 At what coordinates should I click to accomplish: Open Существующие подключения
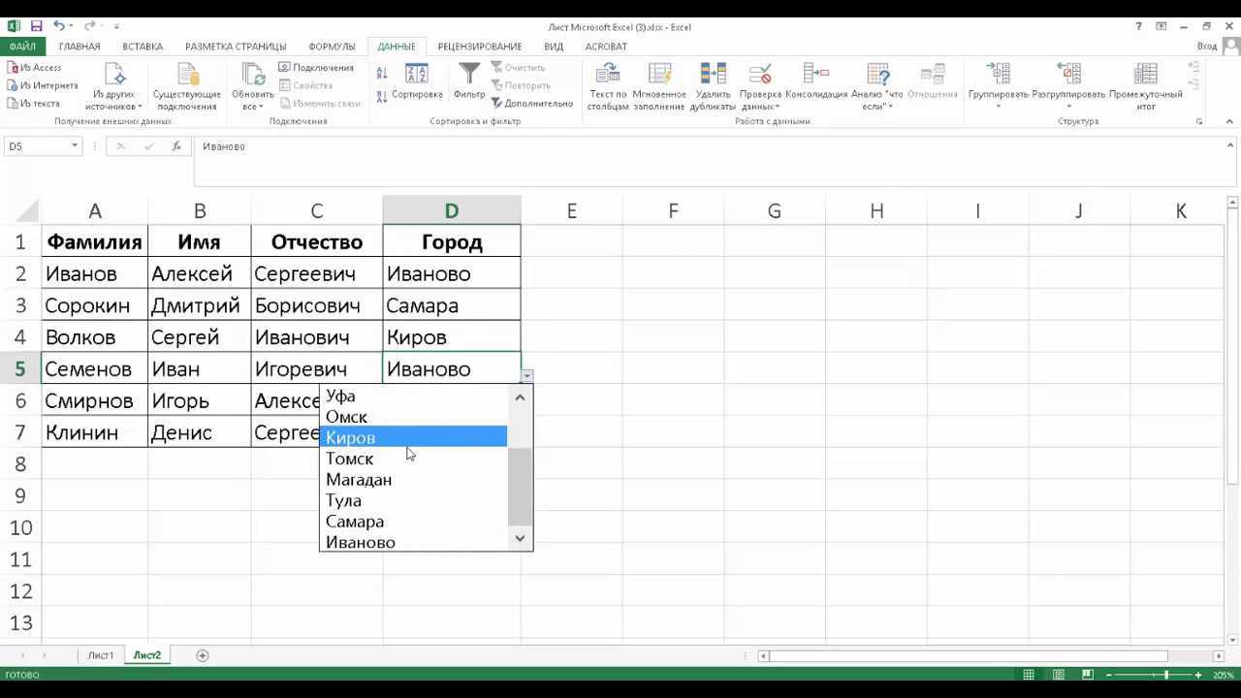pos(187,87)
